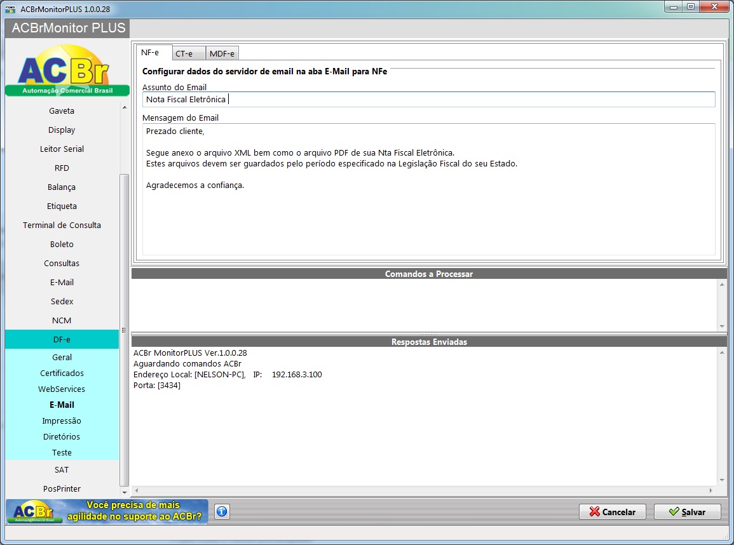Collapse the DF-e sidebar section
This screenshot has width=734, height=545.
62,340
